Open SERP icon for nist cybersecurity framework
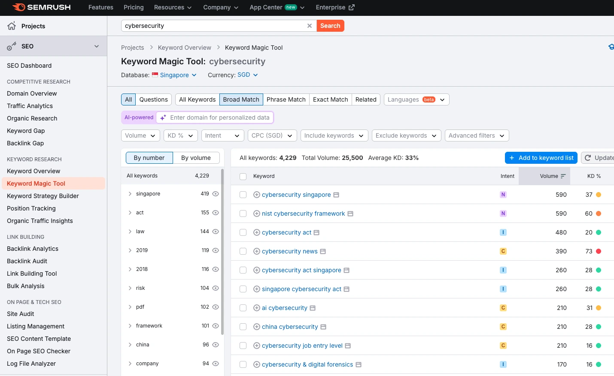The image size is (614, 376). point(350,214)
